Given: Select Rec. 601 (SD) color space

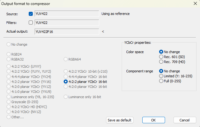Looking at the screenshot, I should coord(161,57).
